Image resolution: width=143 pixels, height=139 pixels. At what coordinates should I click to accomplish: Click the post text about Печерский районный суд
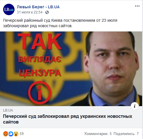click(x=60, y=23)
